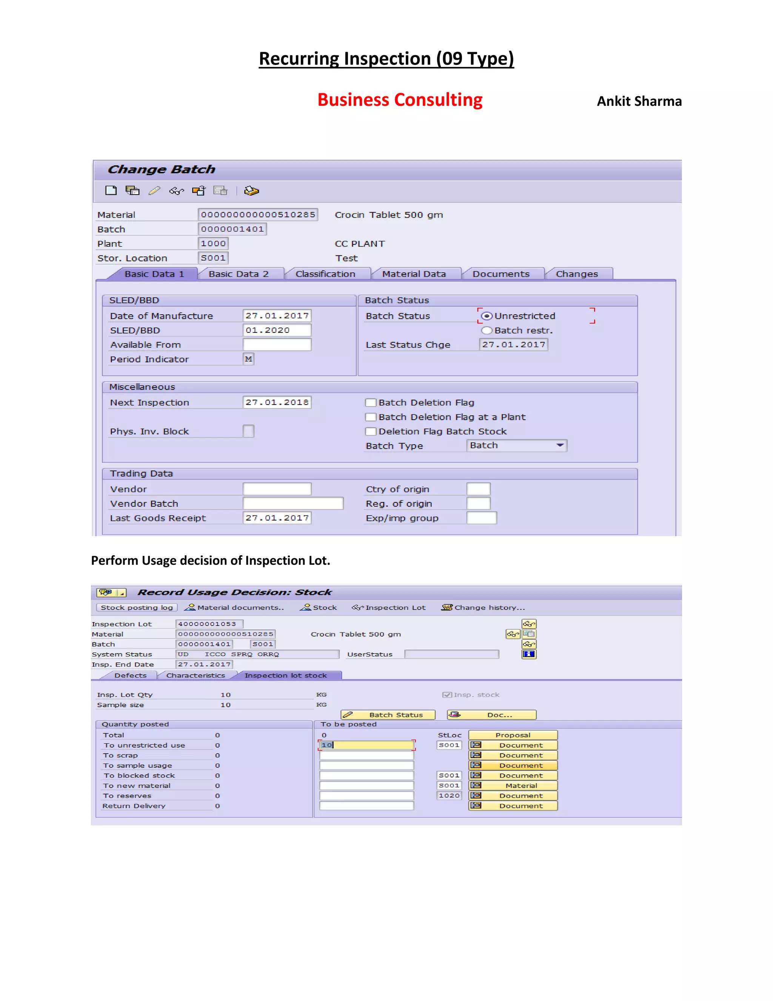Click the glasses Display icon in the Change Batch toolbar
Viewport: 773px width, 1001px height.
point(176,191)
